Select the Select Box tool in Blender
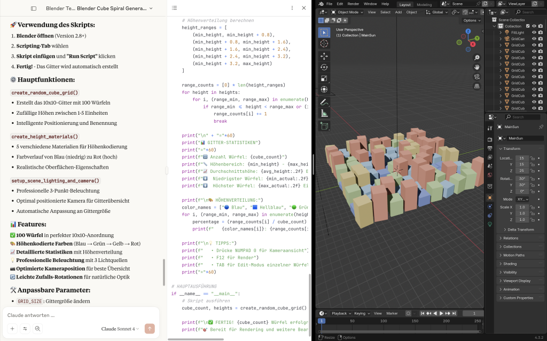Screen dimensions: 547x341 click(324, 33)
